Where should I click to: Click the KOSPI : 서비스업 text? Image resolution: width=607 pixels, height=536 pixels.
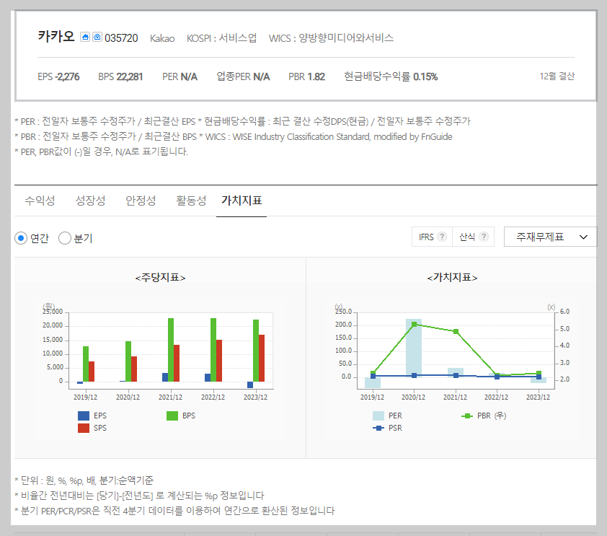221,38
